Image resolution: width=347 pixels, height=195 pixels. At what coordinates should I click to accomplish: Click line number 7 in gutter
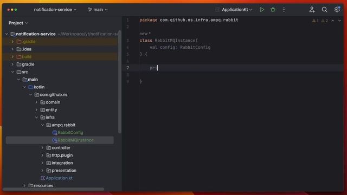click(x=128, y=68)
